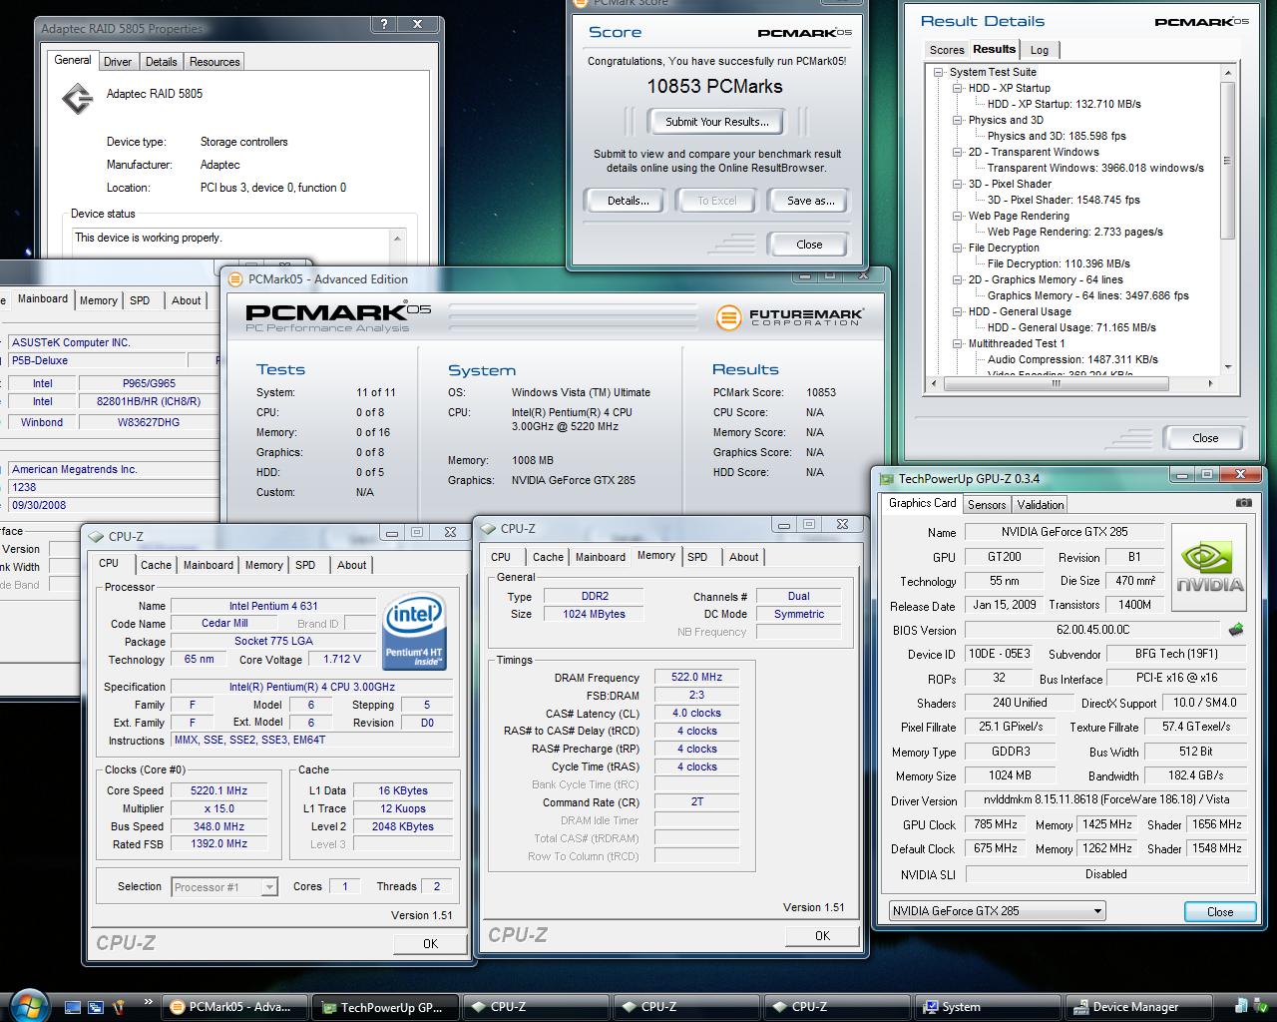This screenshot has height=1022, width=1277.
Task: Click Save as button in PCMark Score
Action: pyautogui.click(x=811, y=201)
